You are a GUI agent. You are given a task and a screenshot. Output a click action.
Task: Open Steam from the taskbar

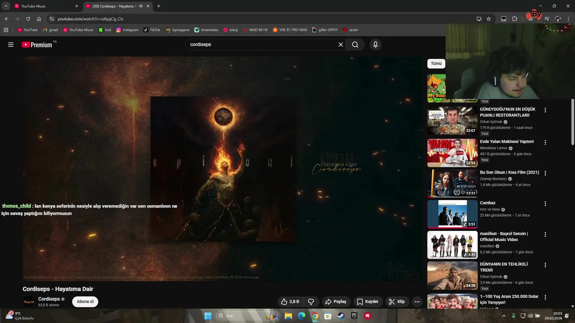[341, 316]
